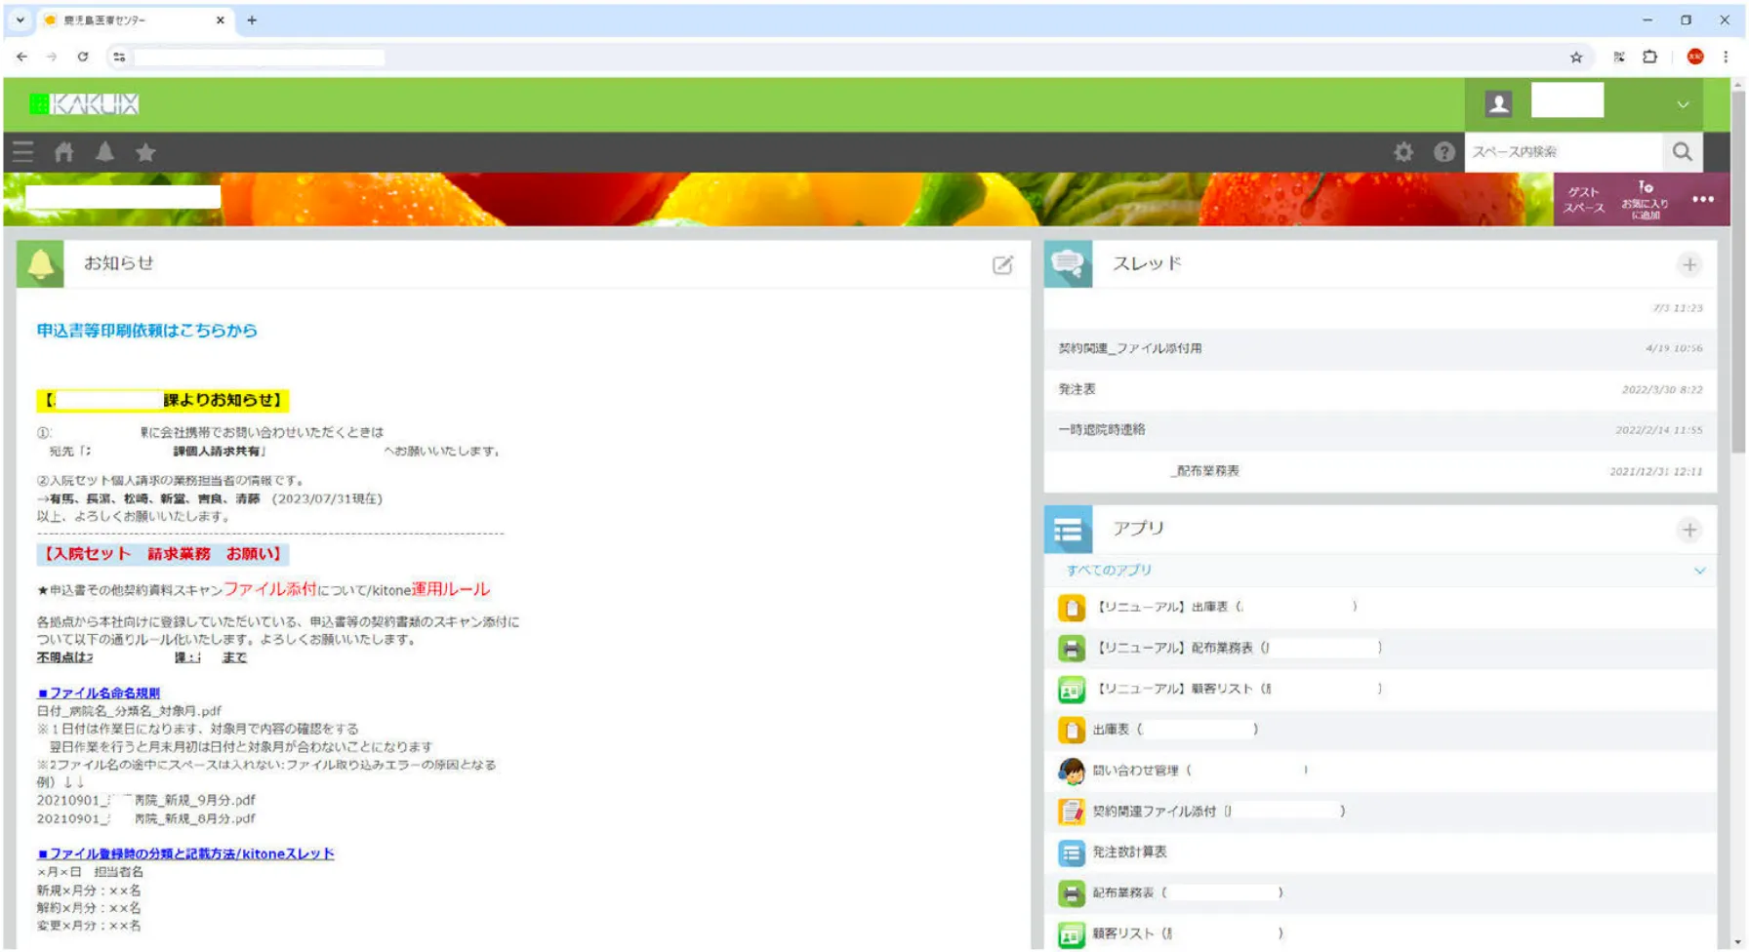
Task: Expand the すべてのアプリ dropdown
Action: 1699,571
